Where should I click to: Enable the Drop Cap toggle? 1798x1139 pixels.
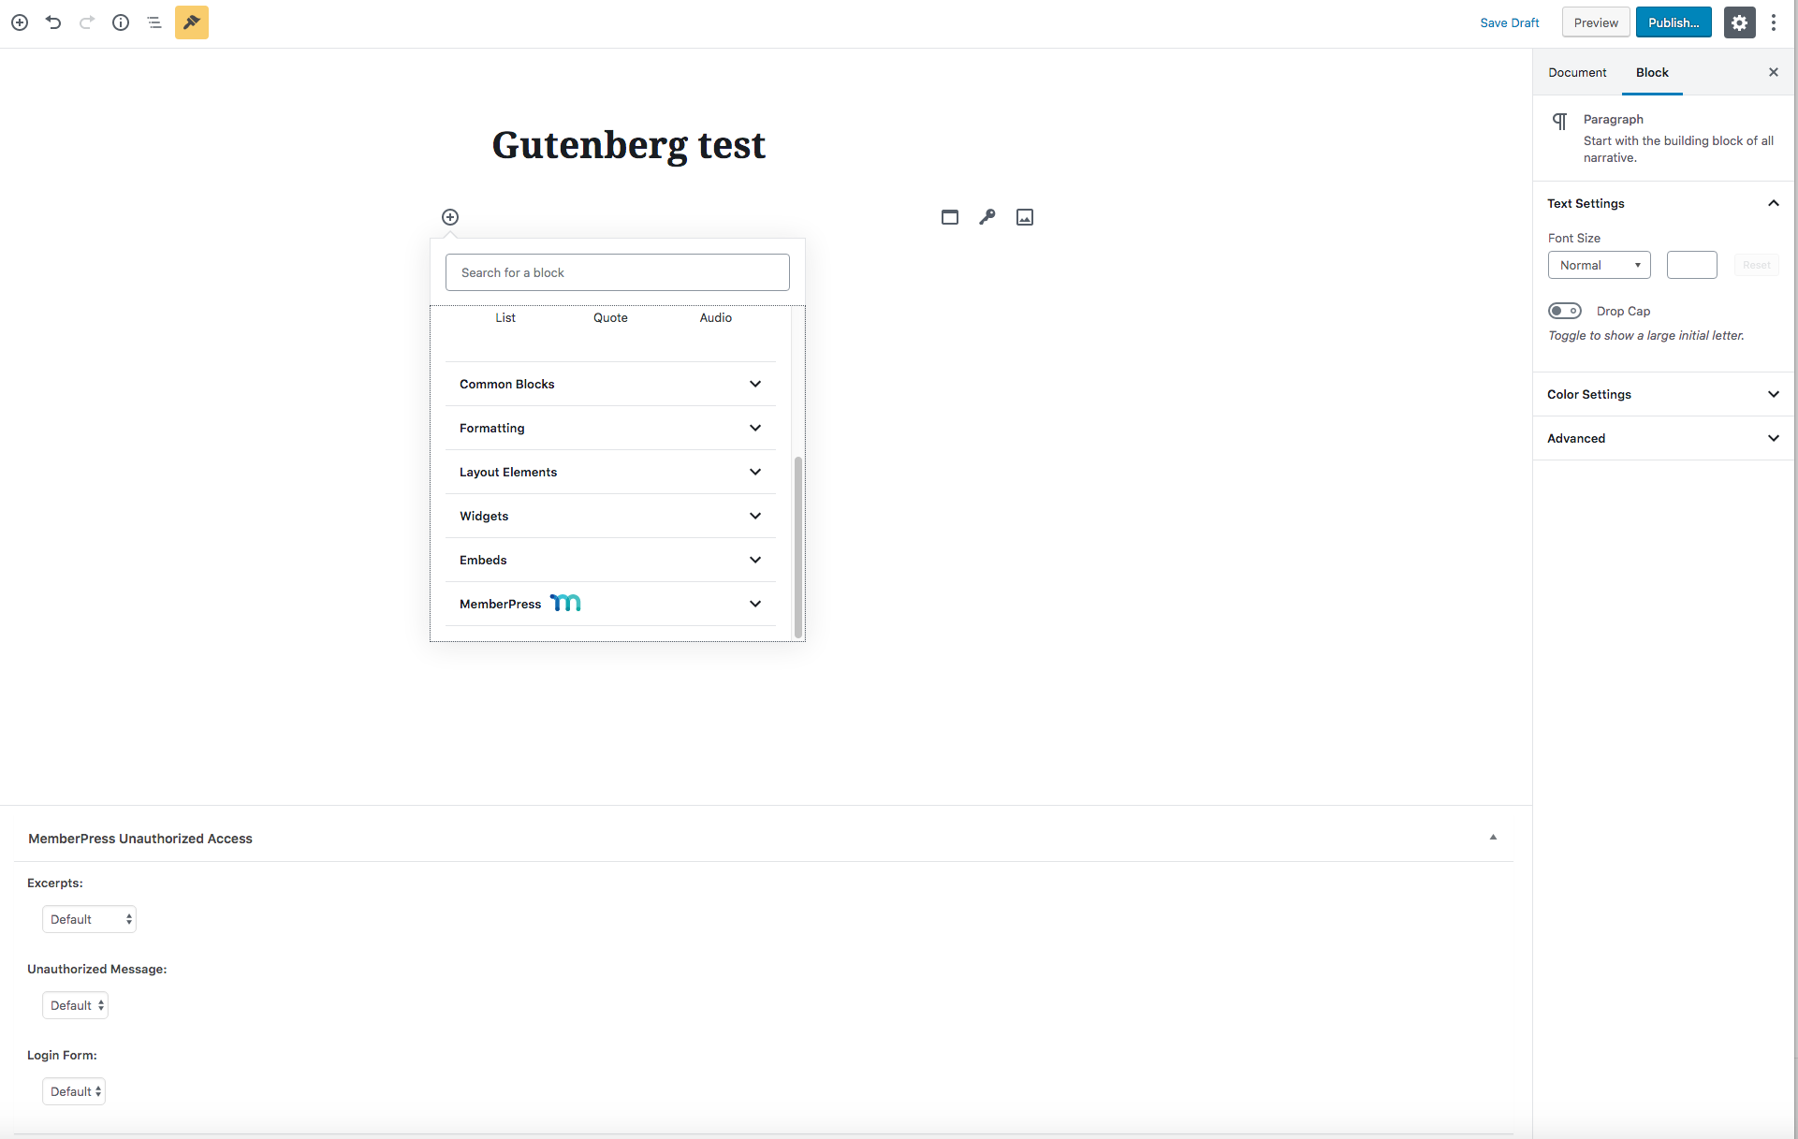[x=1565, y=311]
